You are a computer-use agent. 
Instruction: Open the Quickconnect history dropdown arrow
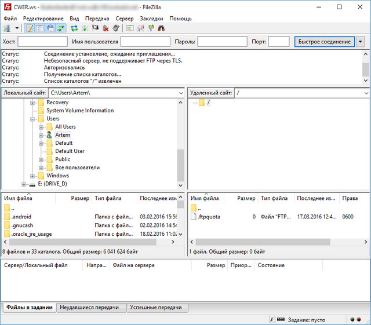[361, 42]
